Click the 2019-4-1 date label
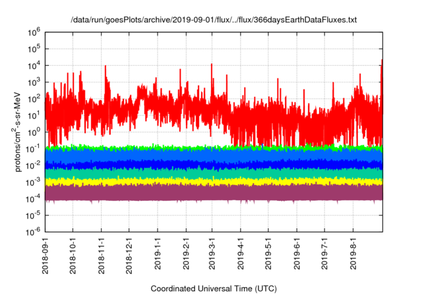The image size is (422, 295). point(240,254)
